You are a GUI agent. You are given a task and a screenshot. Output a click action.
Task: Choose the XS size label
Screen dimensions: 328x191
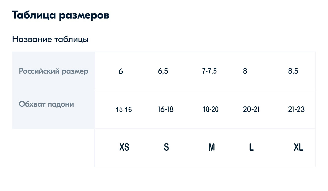[x=124, y=147]
